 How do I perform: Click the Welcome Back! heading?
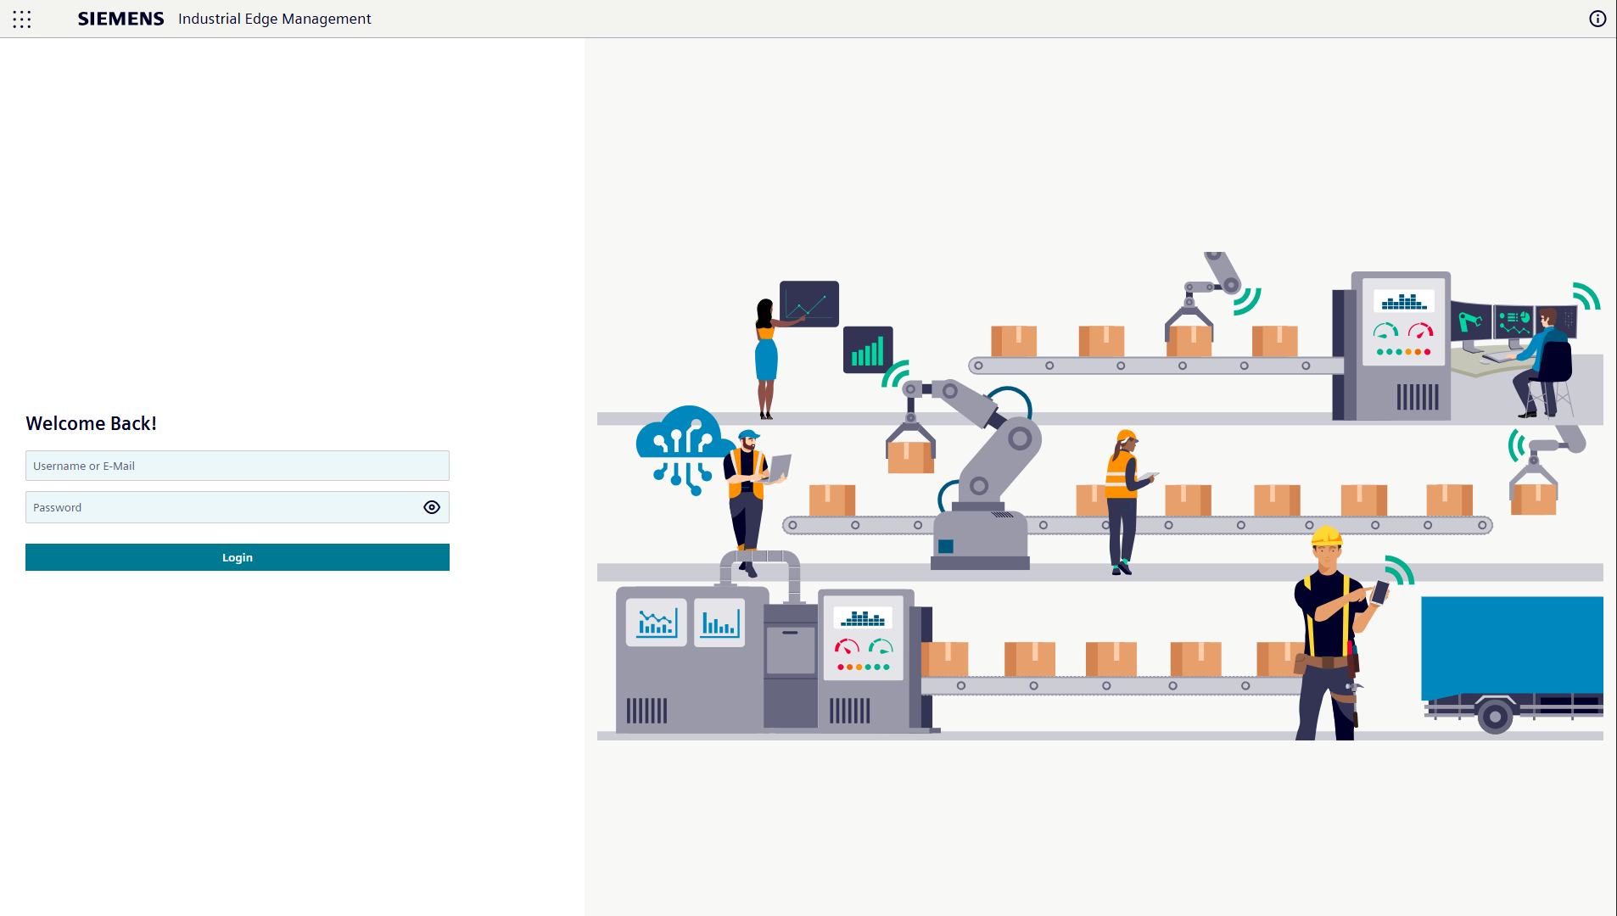[92, 423]
